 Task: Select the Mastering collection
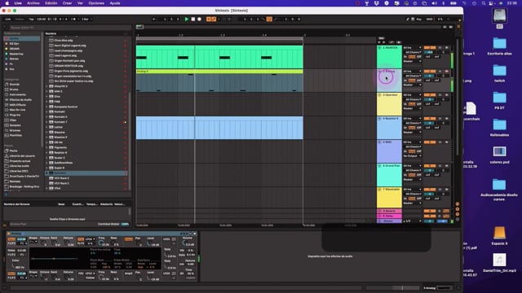[x=16, y=54]
